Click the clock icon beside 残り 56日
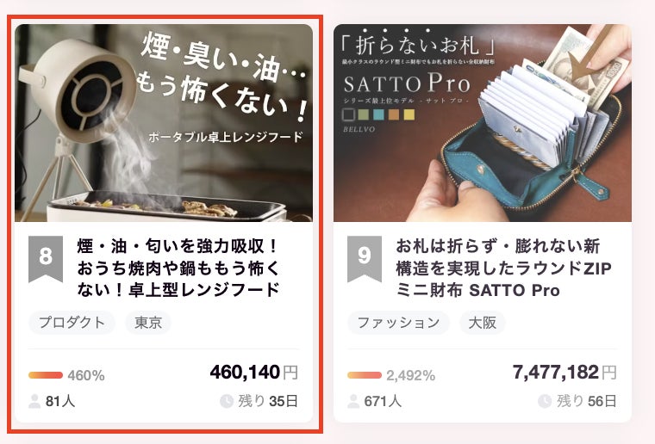The width and height of the screenshot is (655, 444). point(545,402)
